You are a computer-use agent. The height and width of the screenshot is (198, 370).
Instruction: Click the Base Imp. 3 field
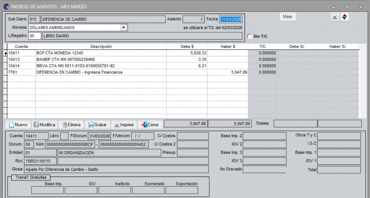coord(264,153)
